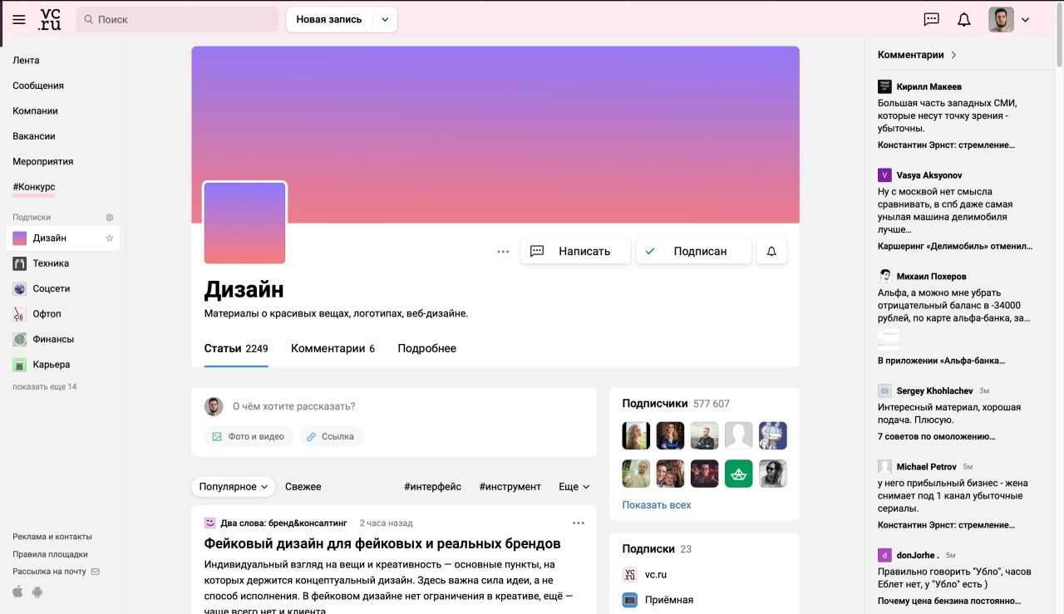Open the notifications bell in top bar

pos(963,20)
